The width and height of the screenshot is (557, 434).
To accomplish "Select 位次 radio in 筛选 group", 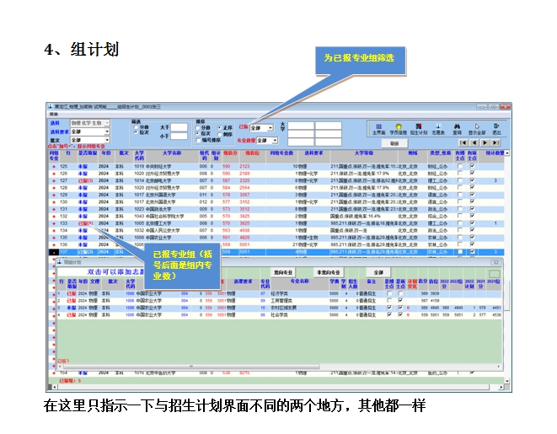I will click(136, 132).
